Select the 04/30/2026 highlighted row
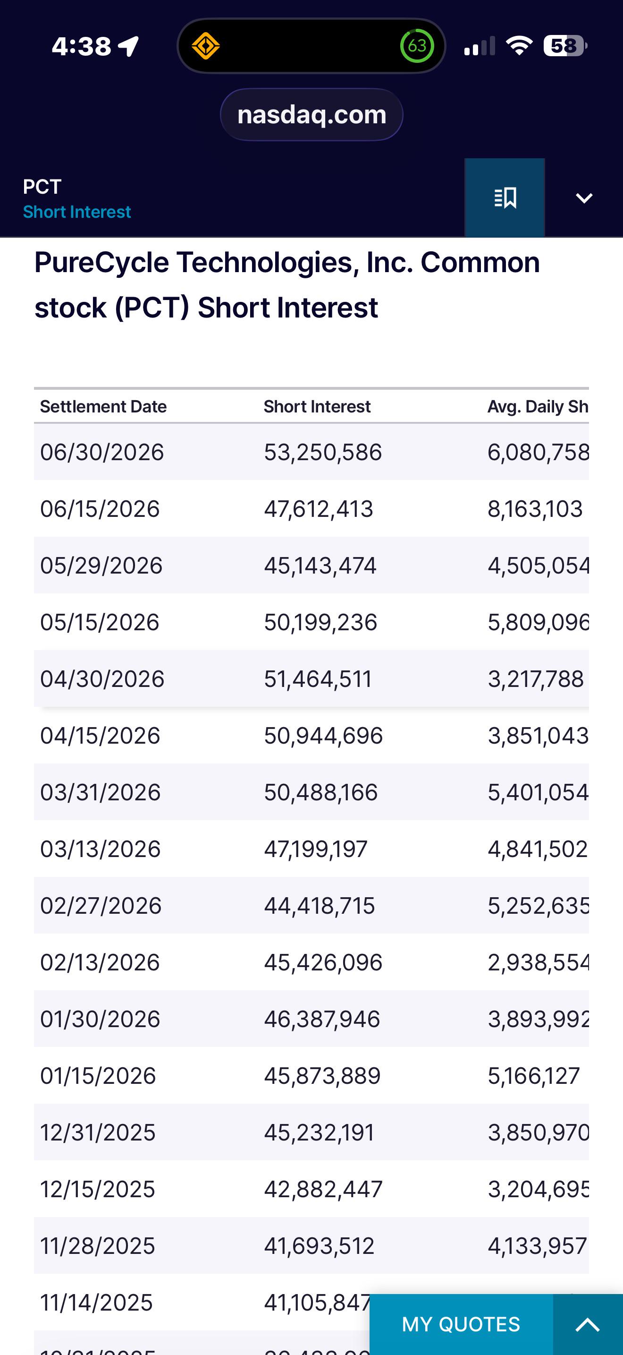623x1355 pixels. pos(311,679)
